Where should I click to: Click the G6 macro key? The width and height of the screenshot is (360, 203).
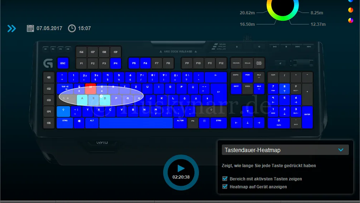[81, 52]
